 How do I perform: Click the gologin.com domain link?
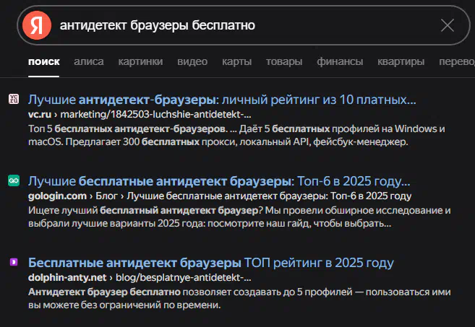[57, 196]
